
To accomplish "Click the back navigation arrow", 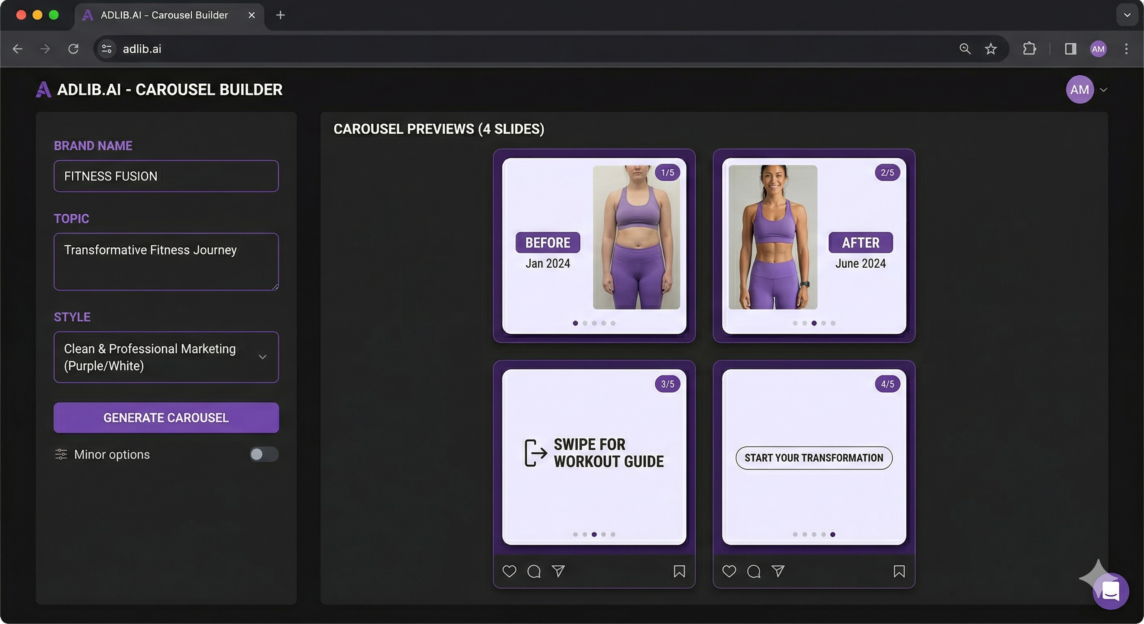I will point(17,49).
